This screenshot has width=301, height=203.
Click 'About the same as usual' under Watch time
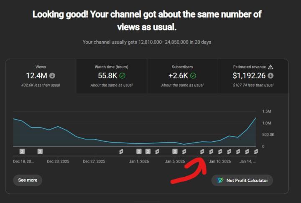(112, 85)
